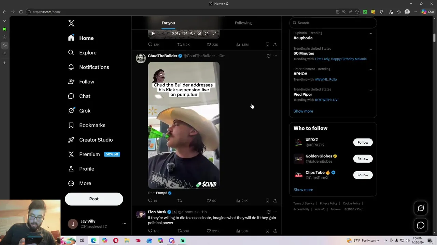Screen dimensions: 437x245
Task: Open options for 60 Minutes trend
Action: (x=370, y=49)
